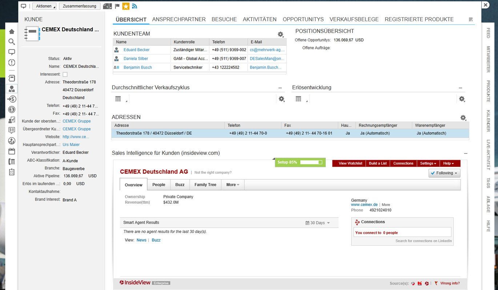Open the globe analysis icon in sidebar
498x290 pixels.
pos(12,140)
